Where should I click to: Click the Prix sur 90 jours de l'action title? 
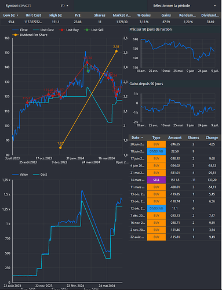click(151, 30)
